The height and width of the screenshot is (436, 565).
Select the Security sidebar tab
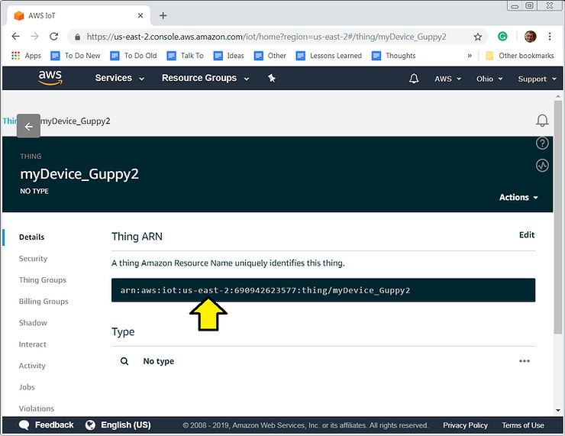(33, 259)
